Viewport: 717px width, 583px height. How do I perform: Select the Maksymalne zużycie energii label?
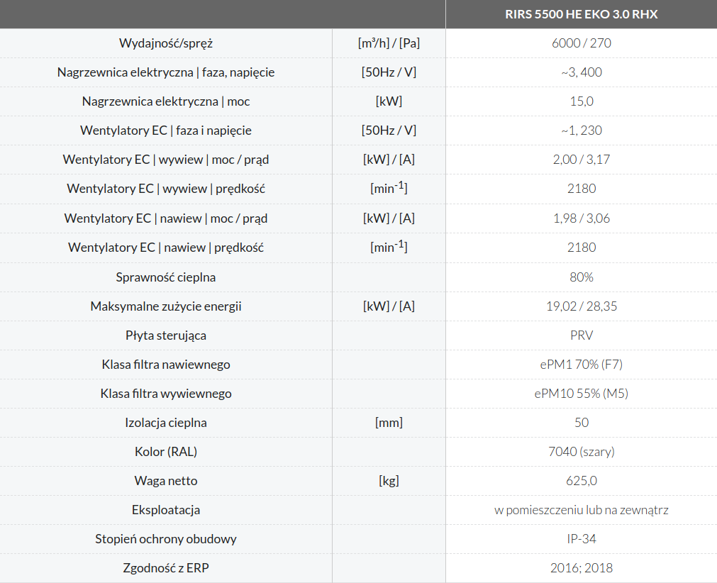pos(166,306)
